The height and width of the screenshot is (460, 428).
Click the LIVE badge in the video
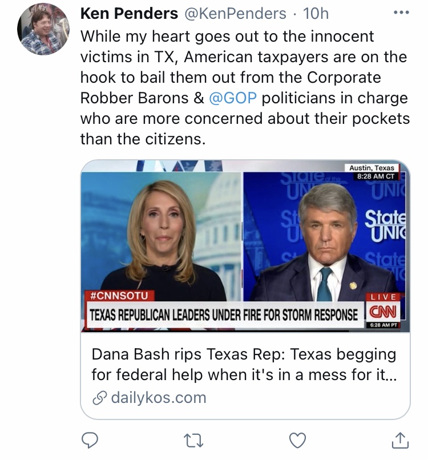(383, 297)
